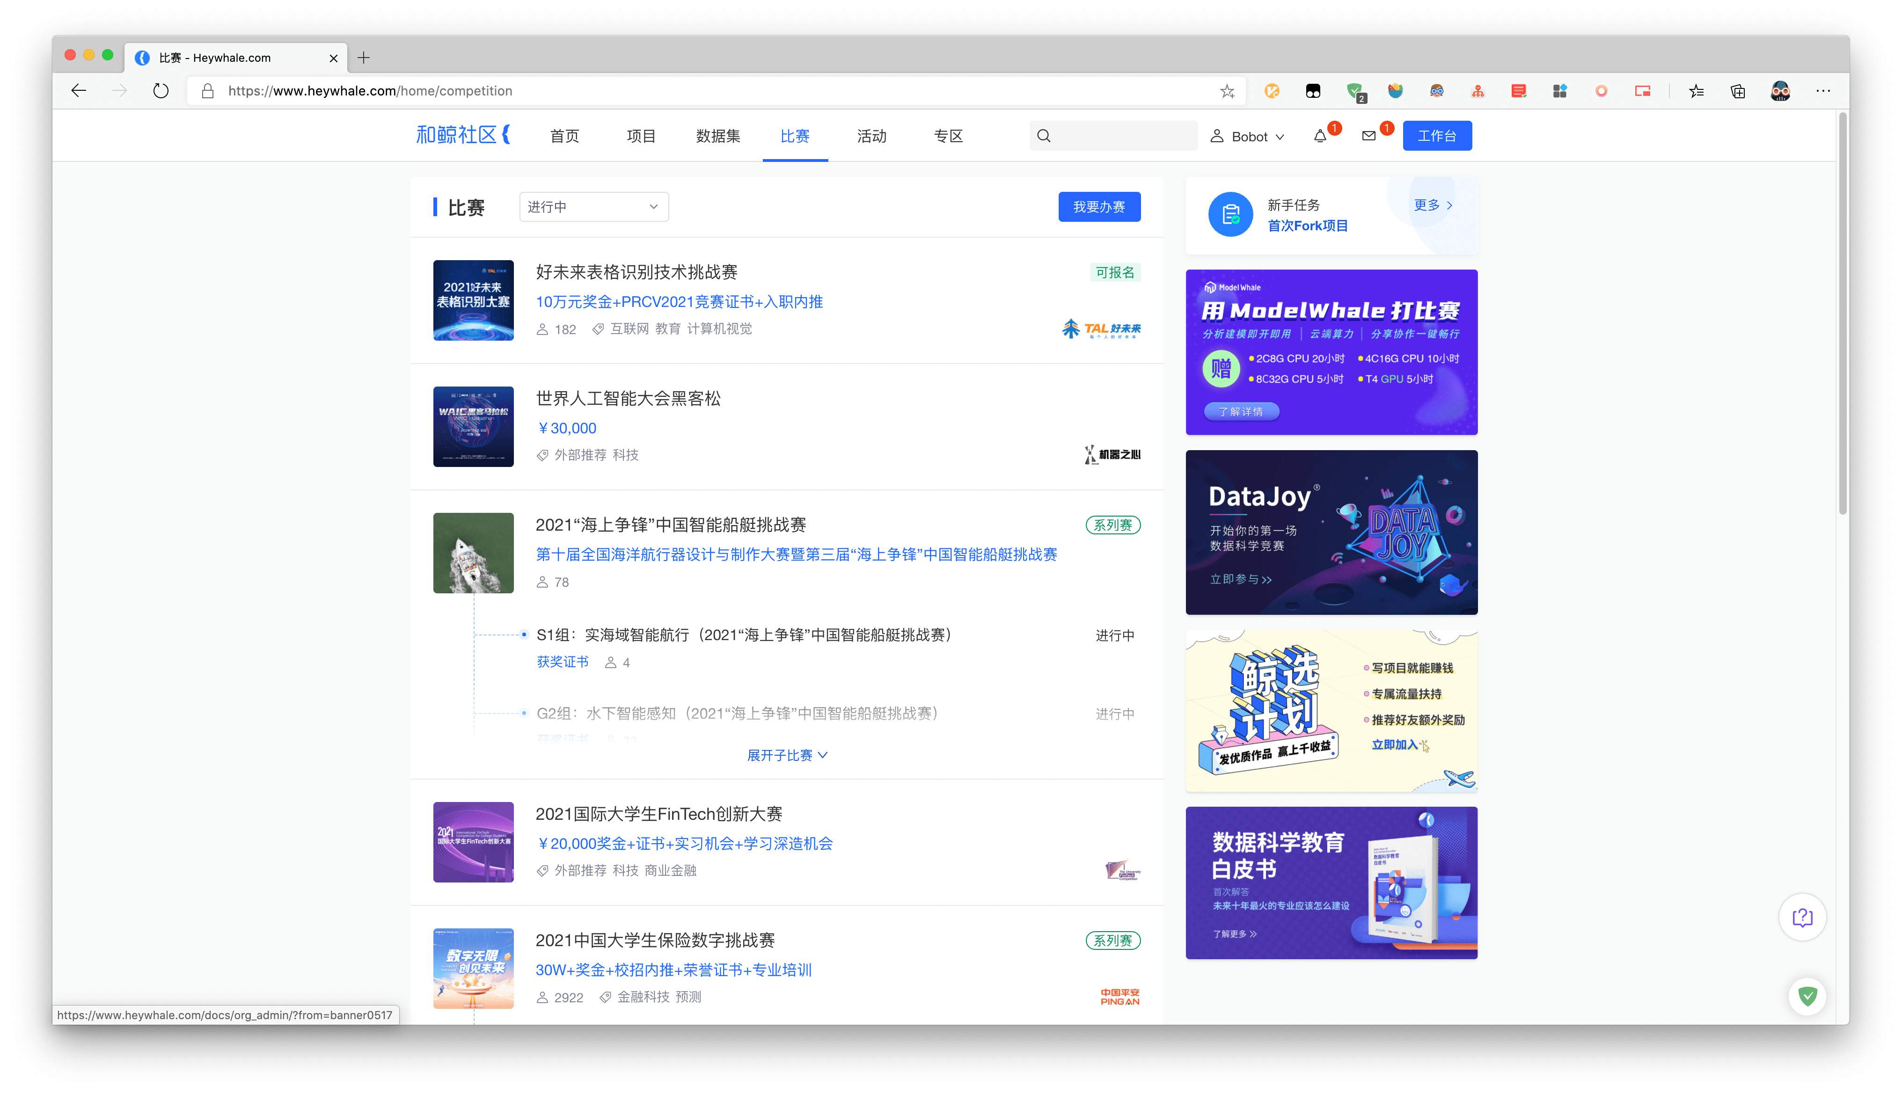Bookmark page with the star icon
The height and width of the screenshot is (1094, 1902).
click(1227, 91)
